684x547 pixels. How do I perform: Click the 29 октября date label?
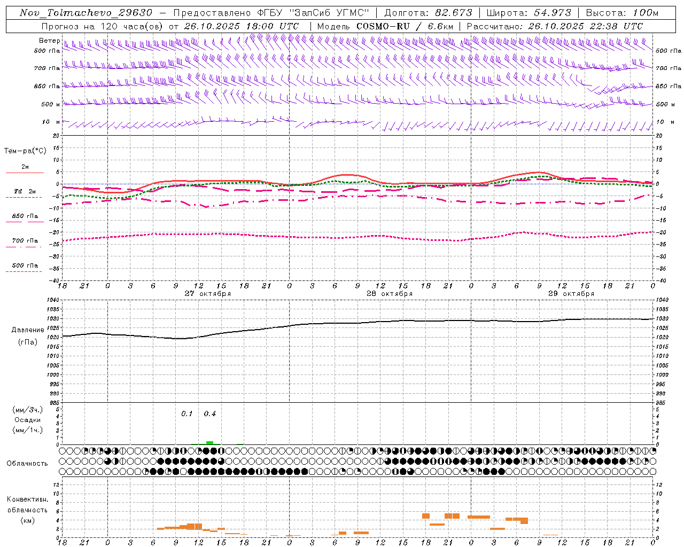coord(571,294)
